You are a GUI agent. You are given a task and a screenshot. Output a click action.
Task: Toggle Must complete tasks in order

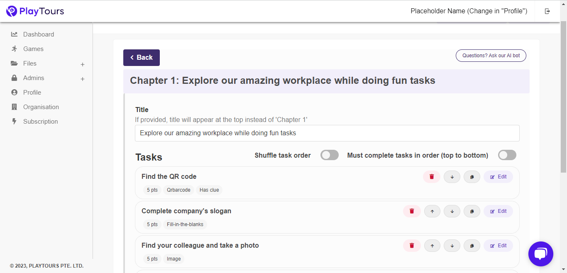tap(507, 155)
